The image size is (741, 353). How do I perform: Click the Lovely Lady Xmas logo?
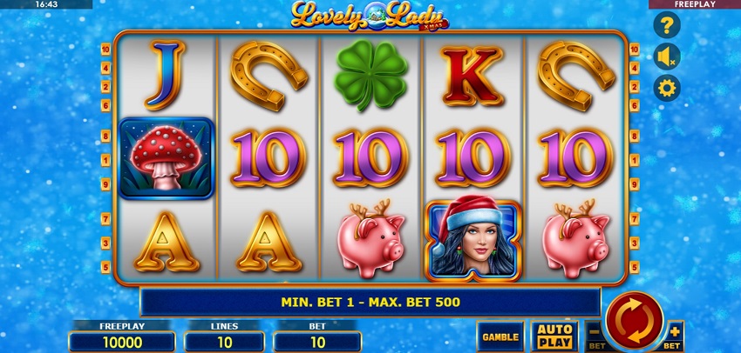click(370, 16)
